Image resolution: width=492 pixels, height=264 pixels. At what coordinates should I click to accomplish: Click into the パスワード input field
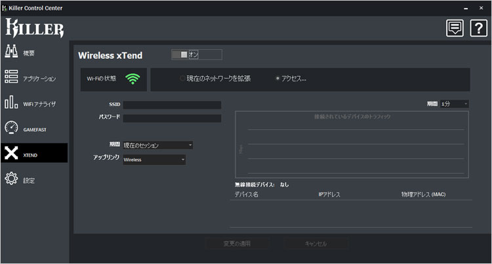[x=173, y=119]
